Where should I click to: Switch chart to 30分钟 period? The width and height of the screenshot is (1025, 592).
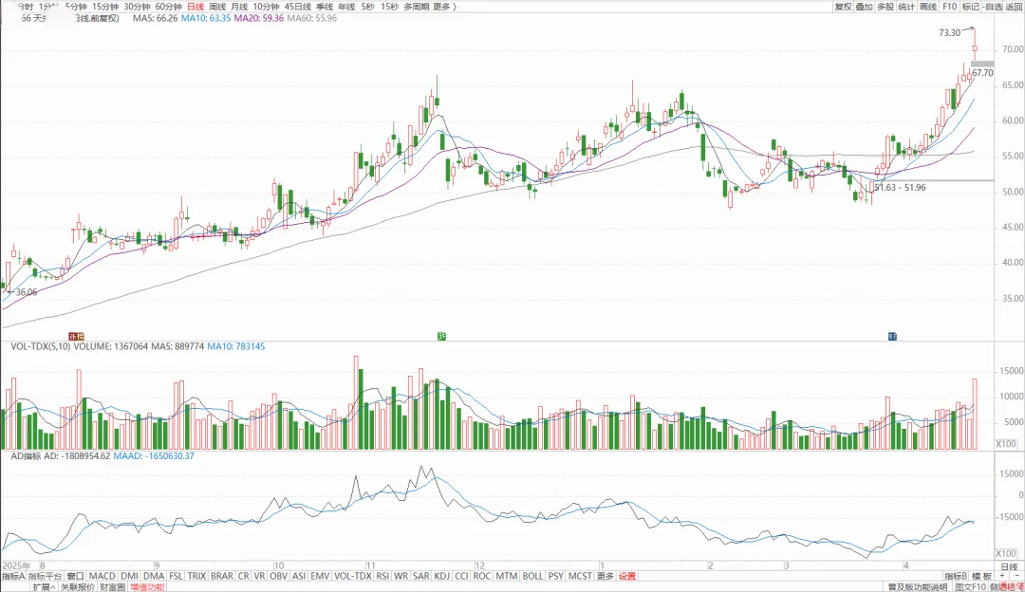pyautogui.click(x=138, y=7)
